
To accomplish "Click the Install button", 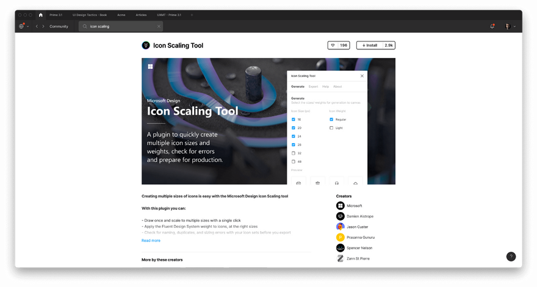I will tap(370, 45).
